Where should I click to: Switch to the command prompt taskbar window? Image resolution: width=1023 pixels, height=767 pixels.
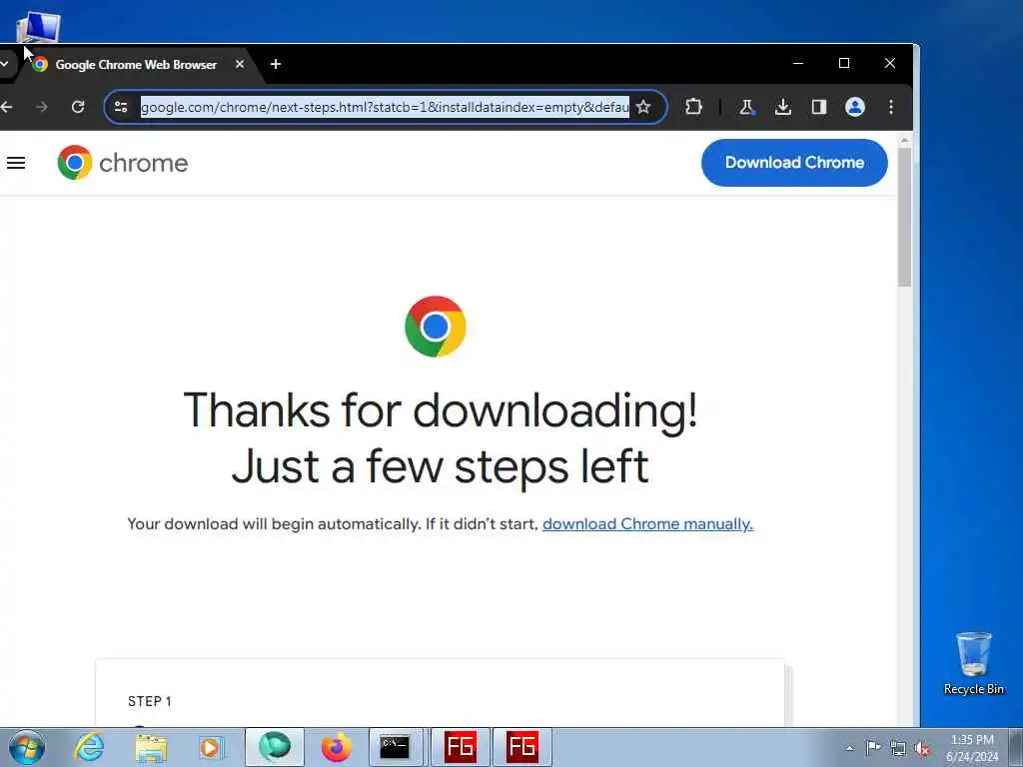click(x=396, y=747)
